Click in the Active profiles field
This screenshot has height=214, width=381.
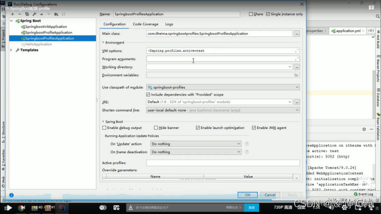[x=223, y=163]
